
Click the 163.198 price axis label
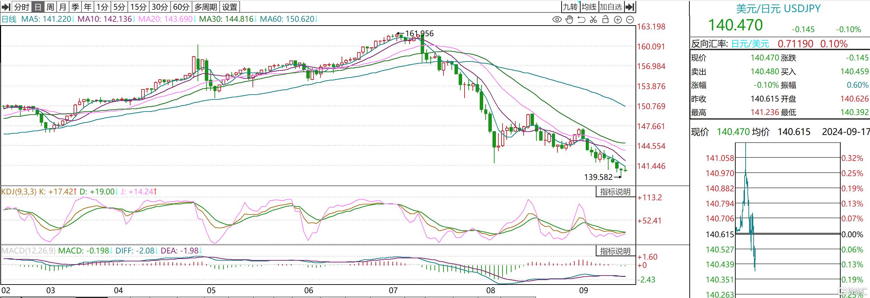click(x=651, y=27)
